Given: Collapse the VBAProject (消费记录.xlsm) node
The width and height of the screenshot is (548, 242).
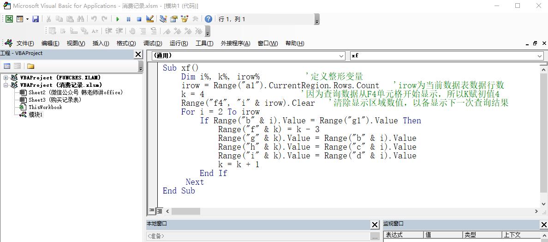Looking at the screenshot, I should (6, 85).
